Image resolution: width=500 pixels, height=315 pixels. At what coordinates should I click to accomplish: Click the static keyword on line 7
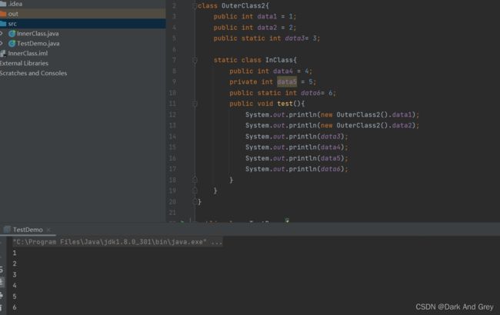coord(225,60)
